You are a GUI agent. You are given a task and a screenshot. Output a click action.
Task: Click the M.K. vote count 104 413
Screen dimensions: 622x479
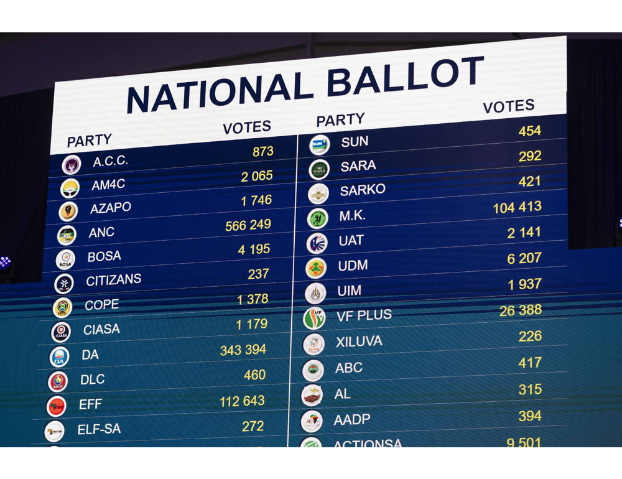coord(517,207)
